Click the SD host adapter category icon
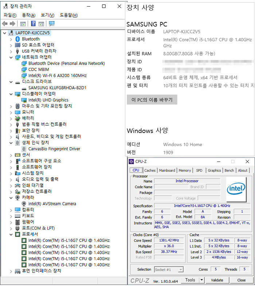 click(17, 45)
